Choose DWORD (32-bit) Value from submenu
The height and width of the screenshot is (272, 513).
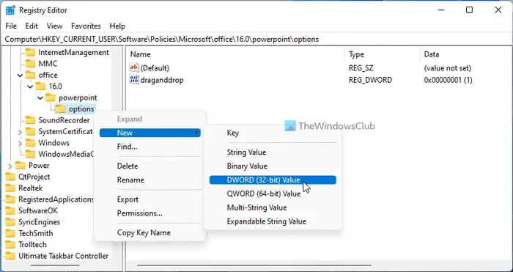click(273, 180)
